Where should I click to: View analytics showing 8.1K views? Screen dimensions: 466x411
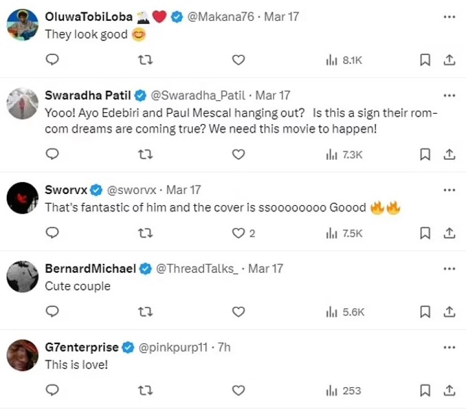pyautogui.click(x=344, y=60)
